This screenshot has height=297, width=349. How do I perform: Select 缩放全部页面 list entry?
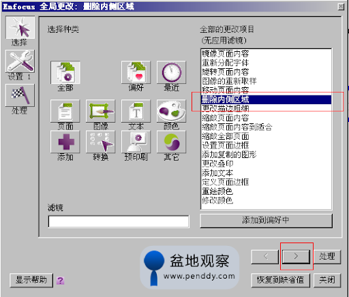click(x=226, y=136)
